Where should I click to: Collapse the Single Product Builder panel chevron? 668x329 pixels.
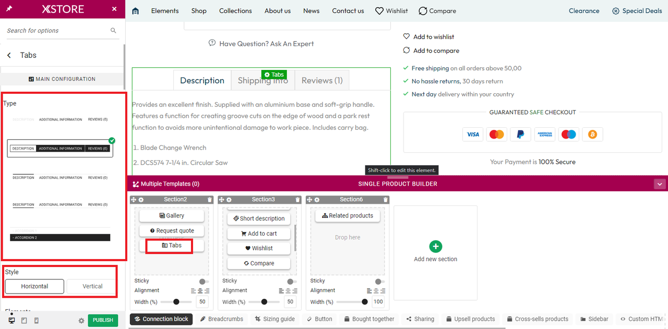click(x=660, y=184)
